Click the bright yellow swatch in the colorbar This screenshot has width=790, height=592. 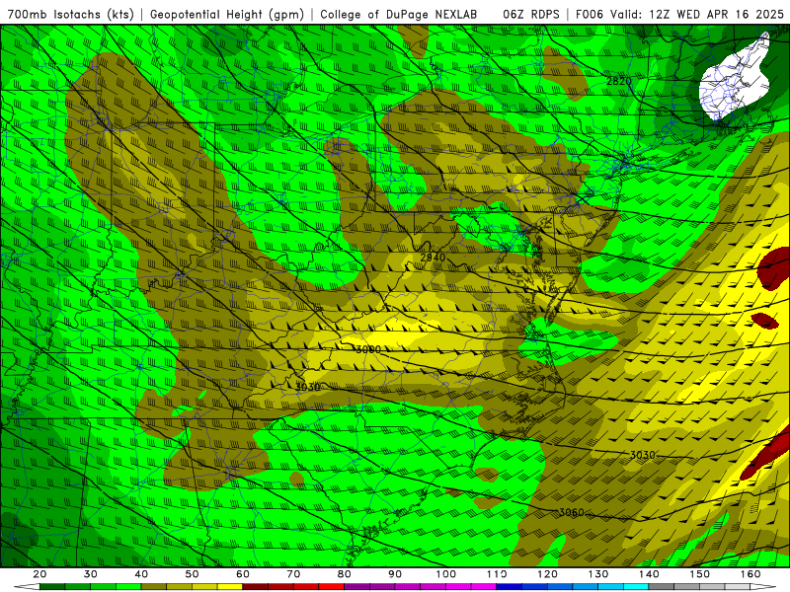[230, 587]
